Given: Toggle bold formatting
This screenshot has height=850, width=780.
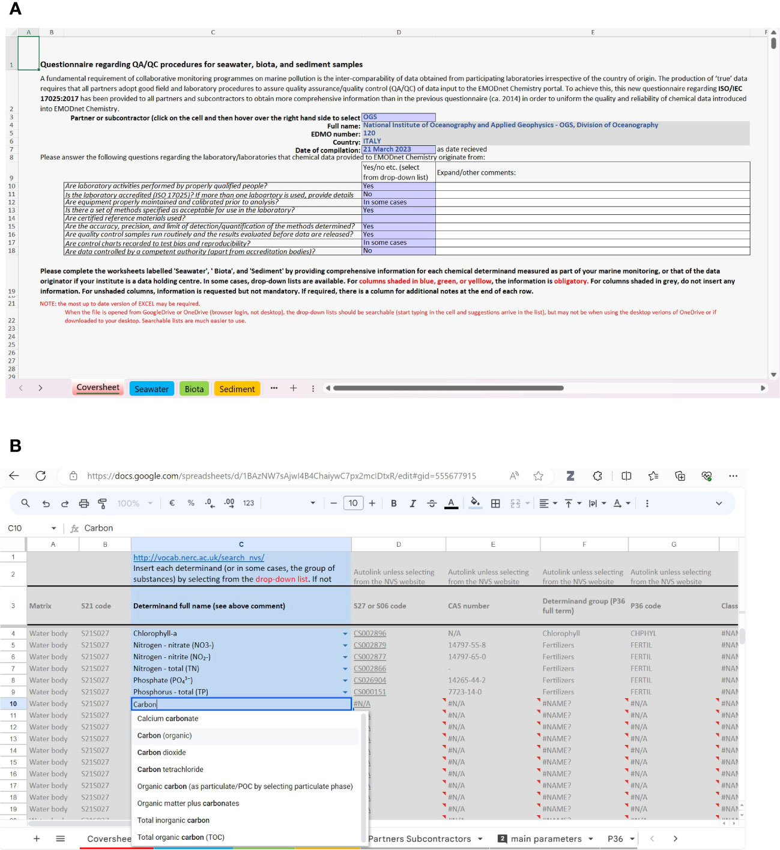Looking at the screenshot, I should click(x=393, y=504).
